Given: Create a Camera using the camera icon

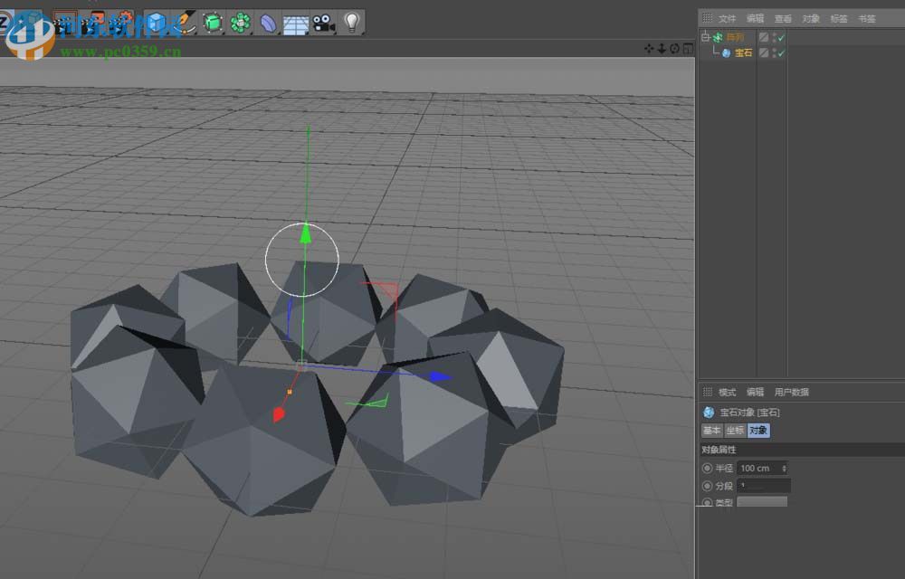Looking at the screenshot, I should (321, 24).
